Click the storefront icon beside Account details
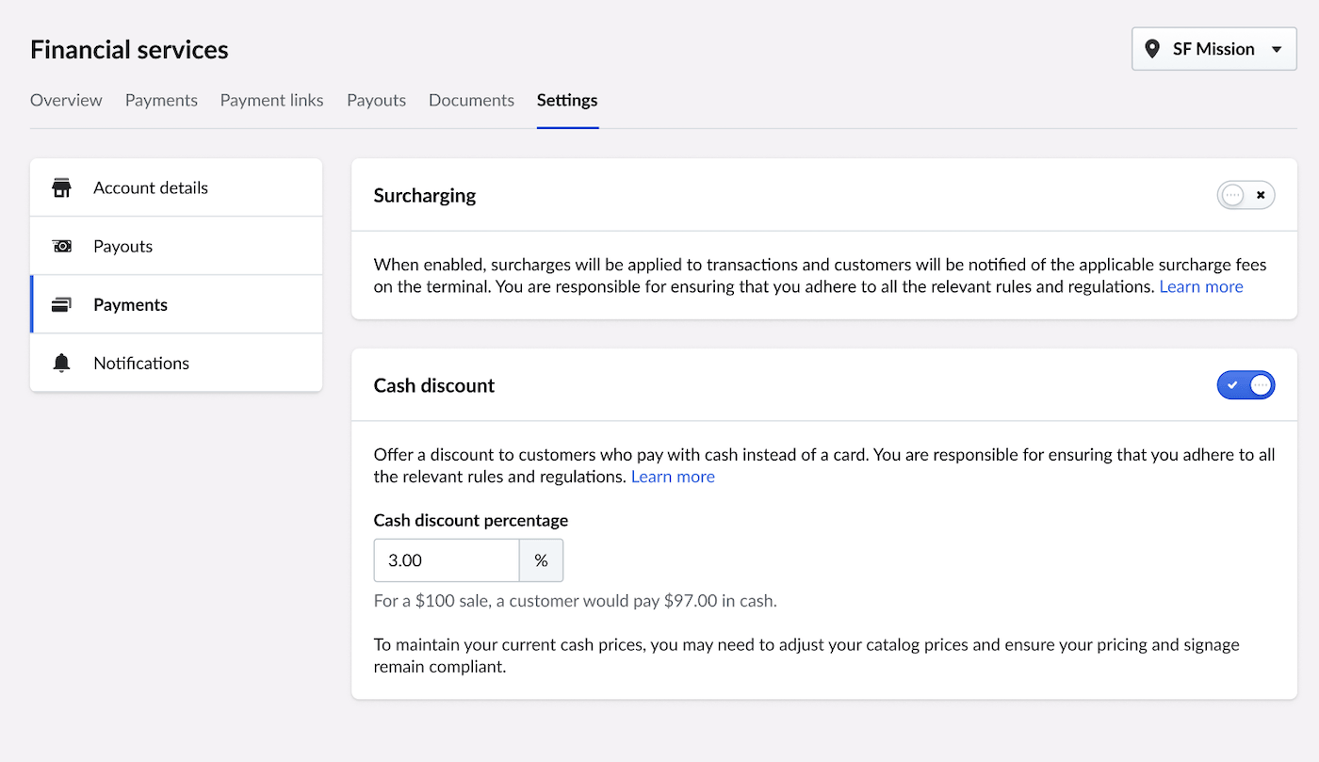 (x=62, y=187)
